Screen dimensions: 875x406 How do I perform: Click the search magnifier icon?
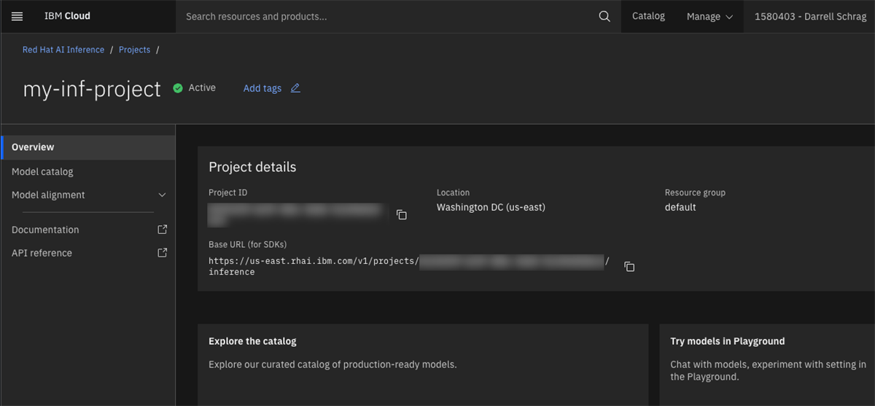[604, 16]
